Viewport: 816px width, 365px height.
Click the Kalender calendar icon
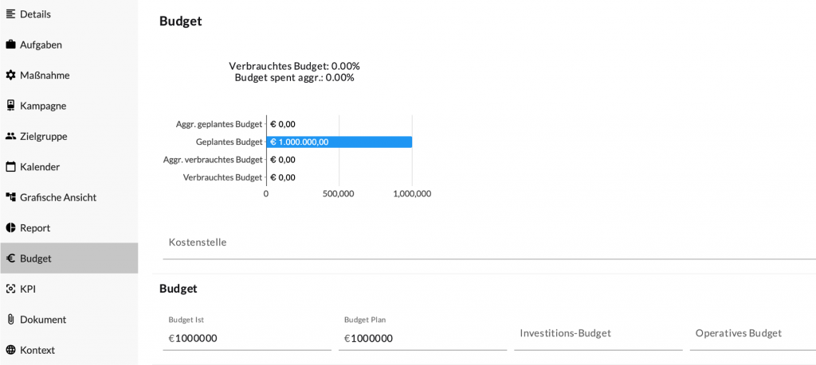pos(10,167)
